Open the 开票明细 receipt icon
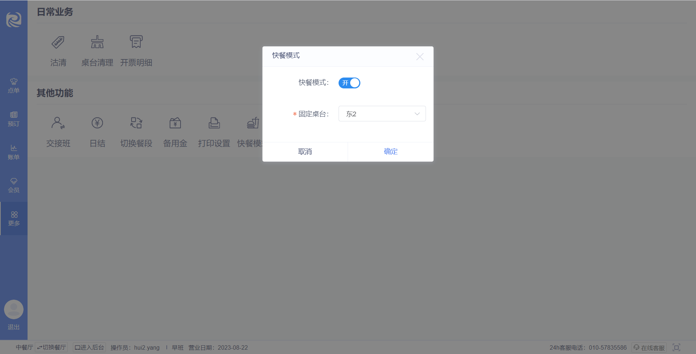The width and height of the screenshot is (696, 354). click(x=136, y=42)
